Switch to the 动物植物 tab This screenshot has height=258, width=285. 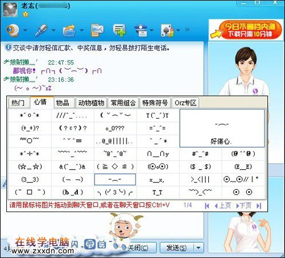91,103
